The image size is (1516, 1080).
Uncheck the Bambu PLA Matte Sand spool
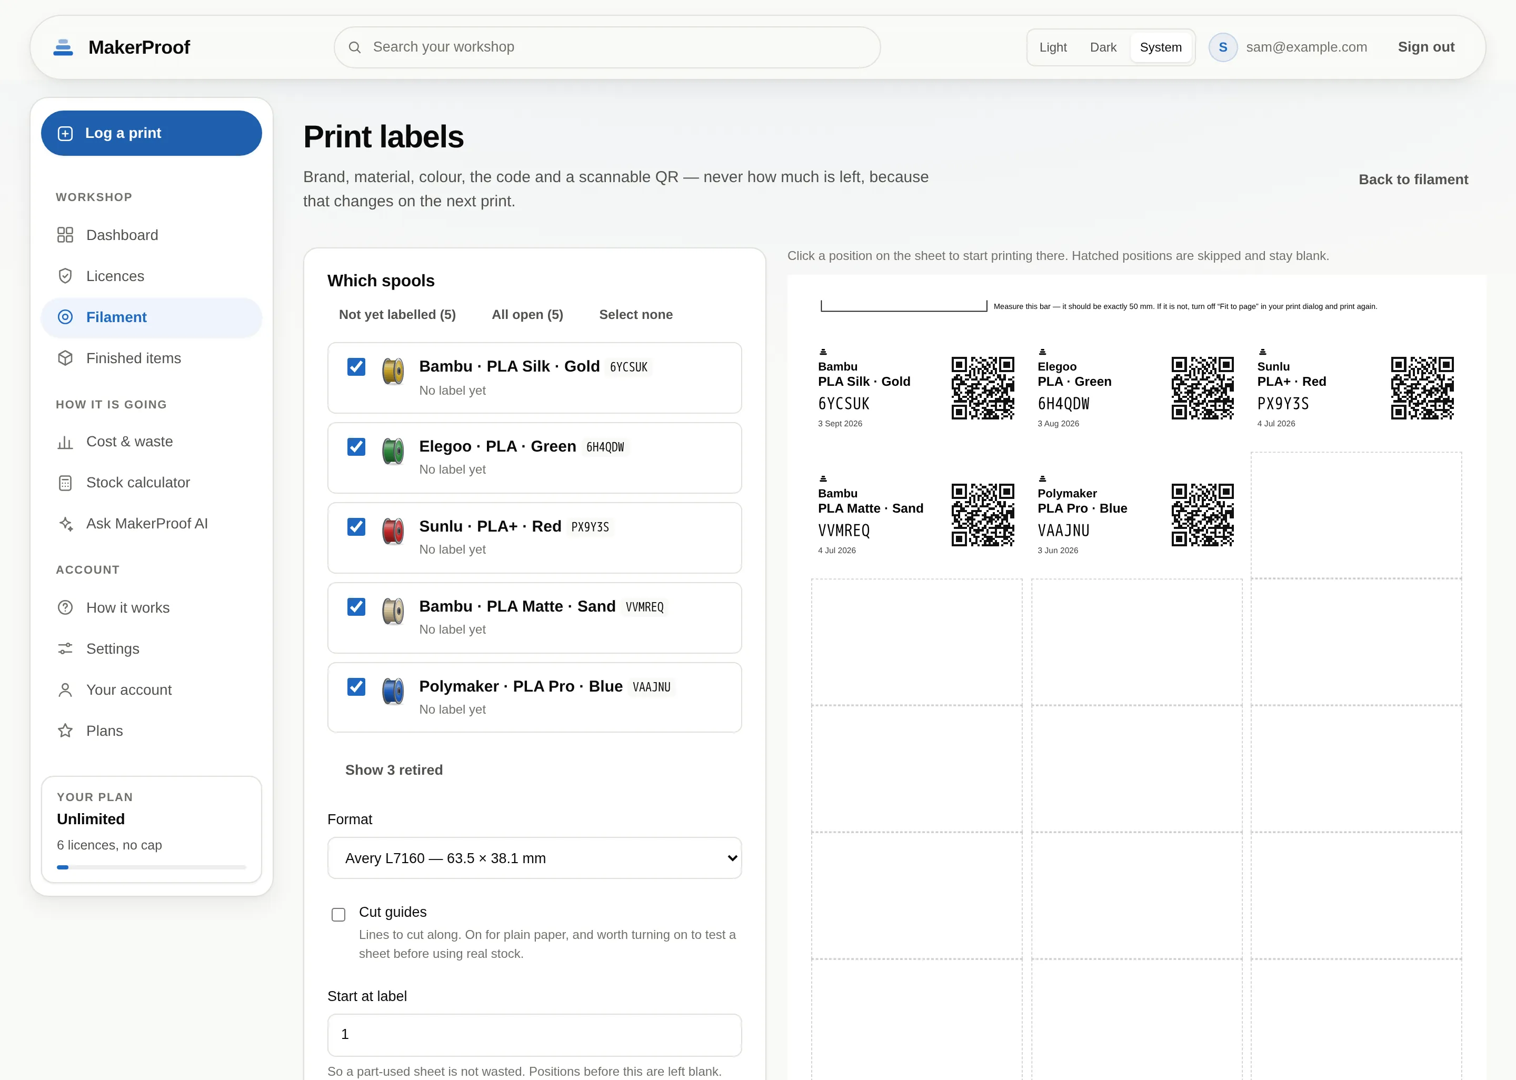(x=356, y=606)
